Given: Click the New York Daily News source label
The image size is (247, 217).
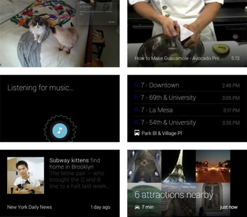Looking at the screenshot, I should click(x=30, y=207).
